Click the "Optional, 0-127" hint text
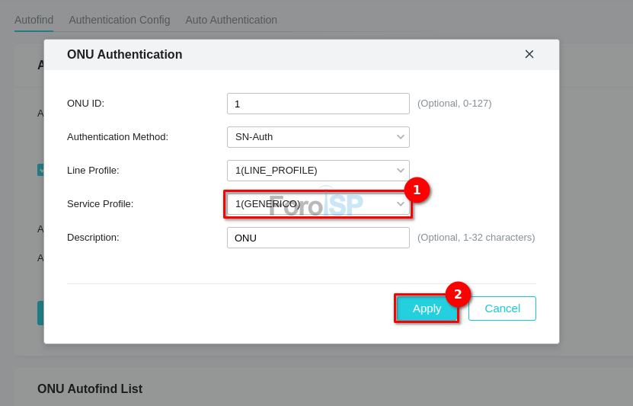The height and width of the screenshot is (406, 633). pyautogui.click(x=454, y=104)
